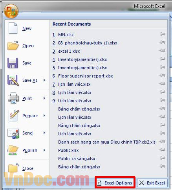Pin 08_phanboichau-tuky_(1).xlsx to the list
The image size is (172, 190).
coord(162,42)
